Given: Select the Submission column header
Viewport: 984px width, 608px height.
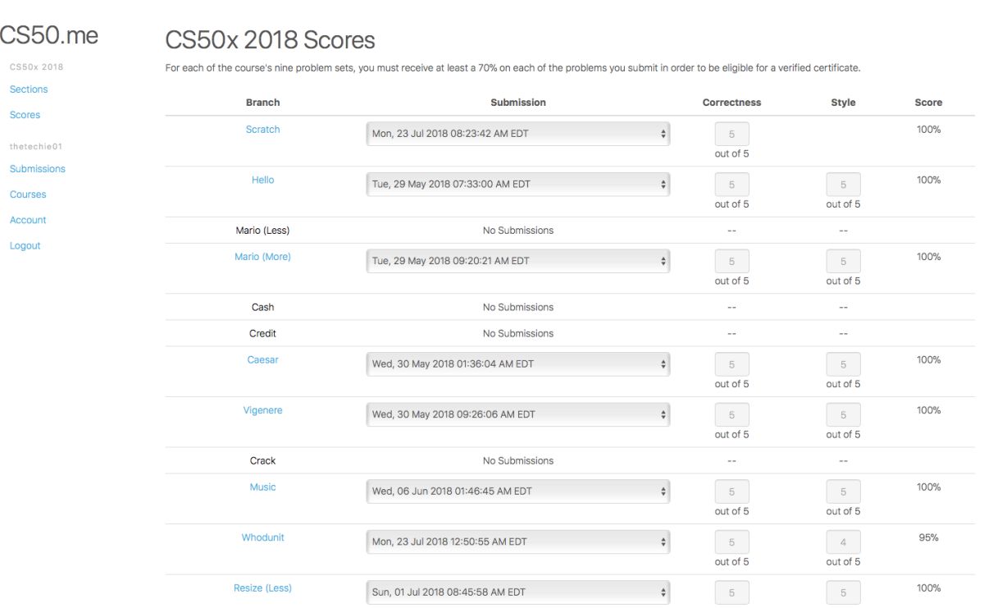Looking at the screenshot, I should click(518, 103).
